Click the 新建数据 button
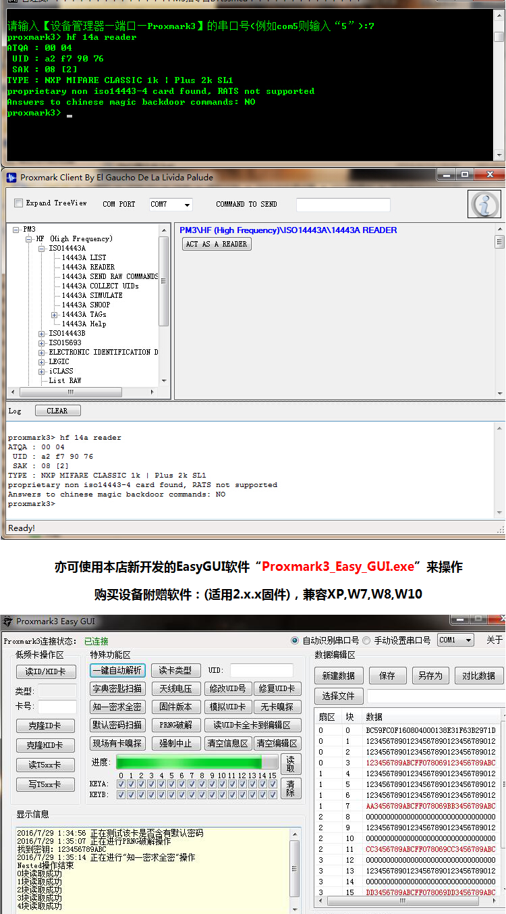The height and width of the screenshot is (914, 506). (339, 676)
